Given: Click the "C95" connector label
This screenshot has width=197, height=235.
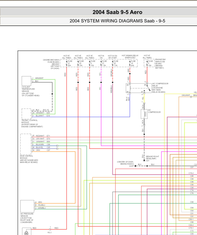Looking at the screenshot, I should click(192, 176).
